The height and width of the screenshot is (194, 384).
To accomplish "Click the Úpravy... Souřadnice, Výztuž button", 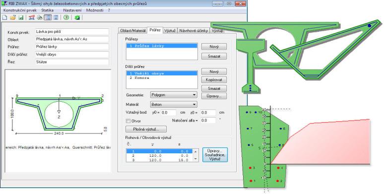I will pyautogui.click(x=215, y=155).
